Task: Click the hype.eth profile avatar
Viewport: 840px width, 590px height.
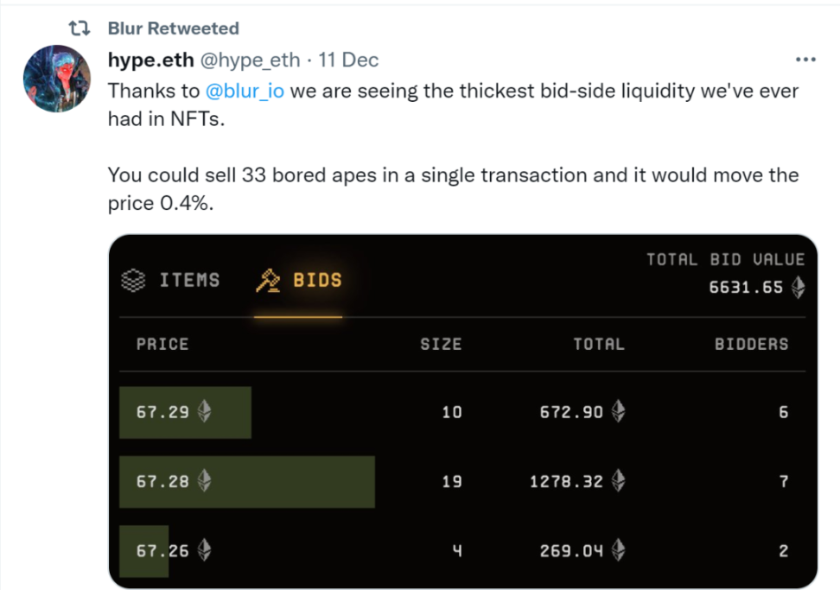Action: (x=57, y=79)
